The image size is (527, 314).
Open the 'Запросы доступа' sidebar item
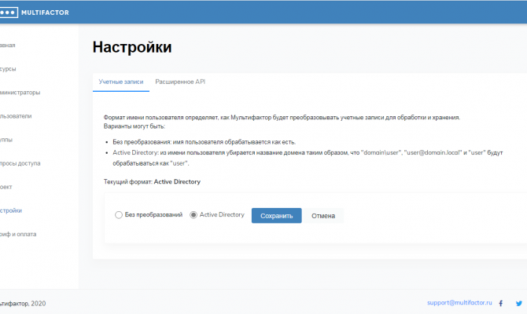click(x=20, y=163)
